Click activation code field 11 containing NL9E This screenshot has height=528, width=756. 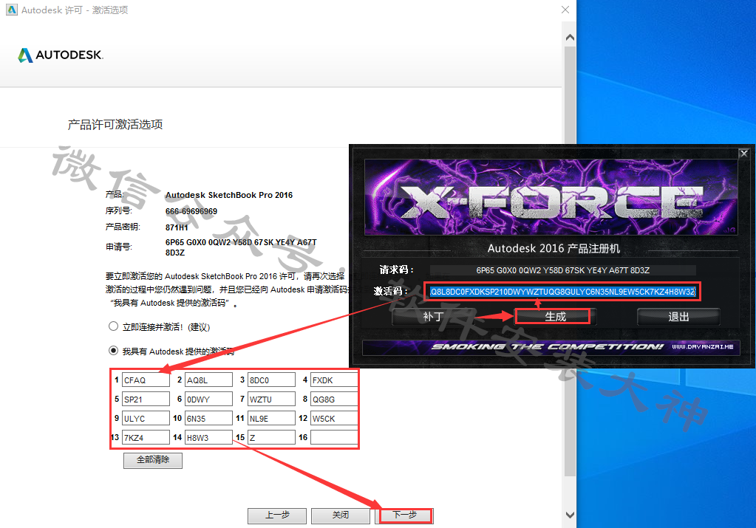271,419
